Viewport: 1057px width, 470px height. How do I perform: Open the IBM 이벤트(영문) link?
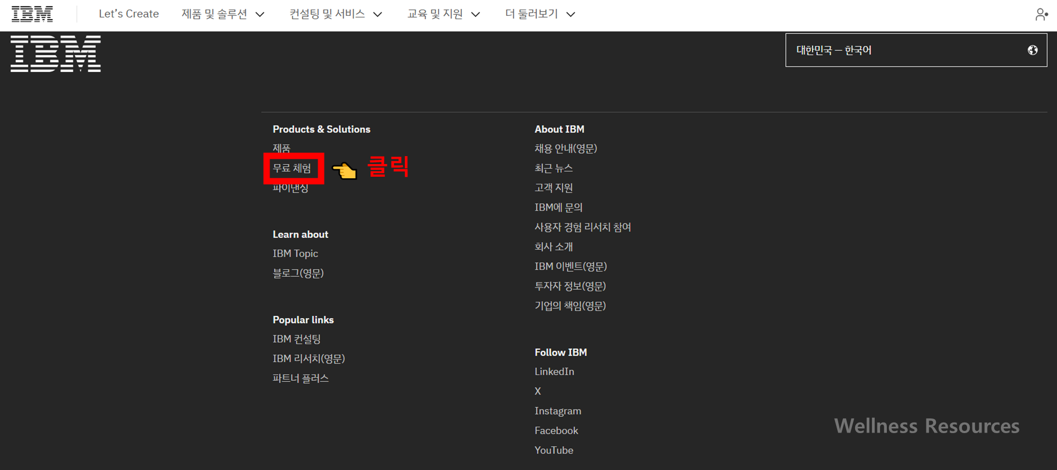tap(571, 266)
